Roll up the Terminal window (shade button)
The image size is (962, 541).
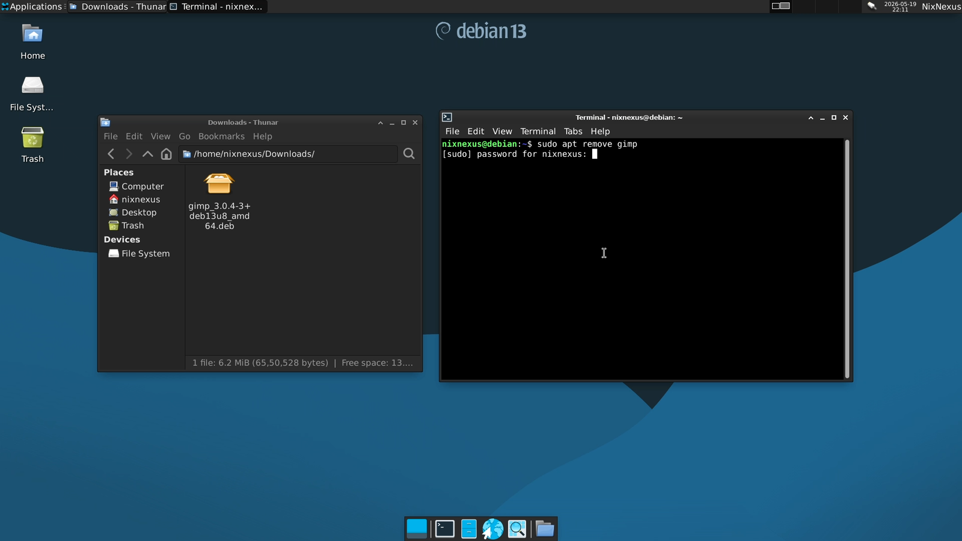[x=810, y=118]
